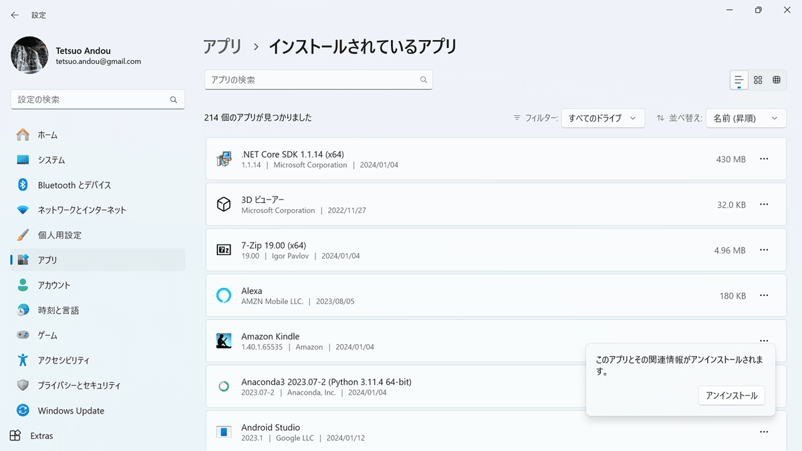Screen dimensions: 802x451
Task: Switch to list view layout icon
Action: tap(739, 80)
